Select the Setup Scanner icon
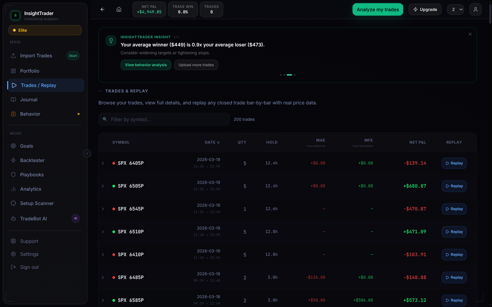492x307 pixels. pyautogui.click(x=13, y=203)
